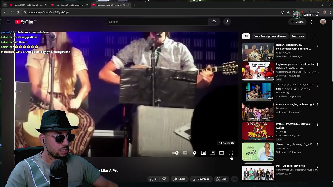Click the Share button
The height and width of the screenshot is (187, 333).
179,179
